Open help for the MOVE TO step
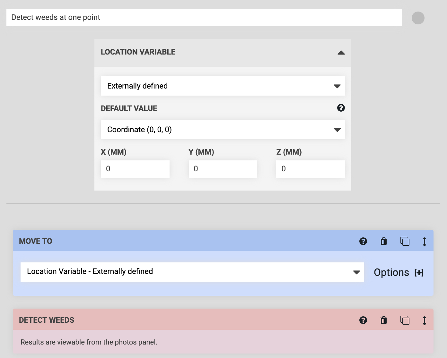This screenshot has height=358, width=447. click(363, 241)
